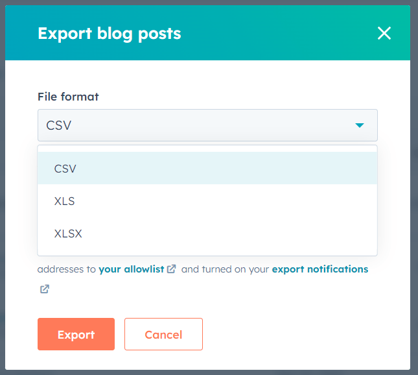Close the Export blog posts dialog

tap(384, 33)
